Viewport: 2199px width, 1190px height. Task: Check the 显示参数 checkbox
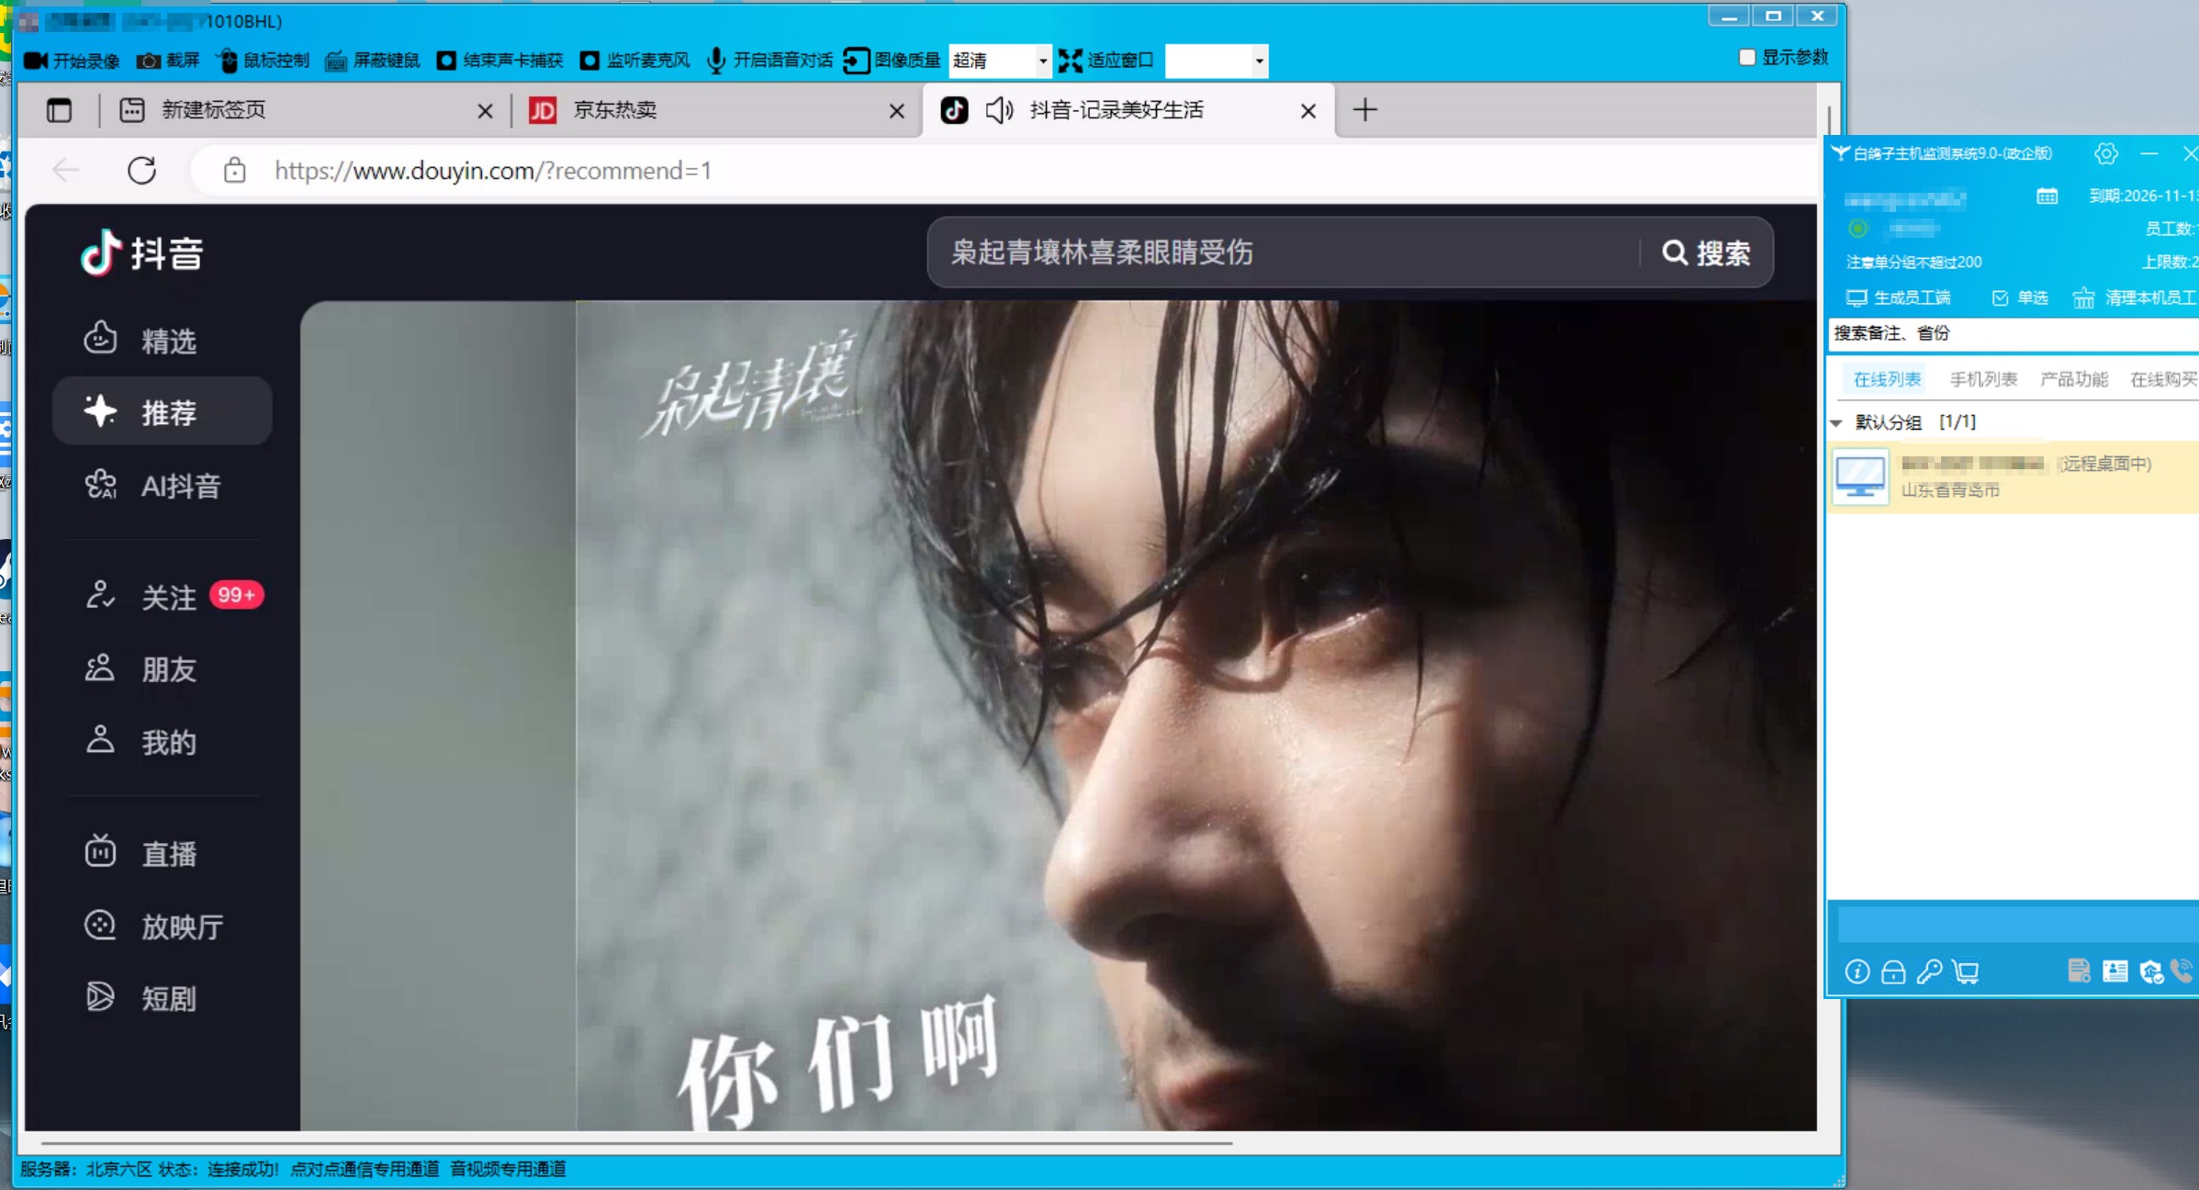(1747, 58)
